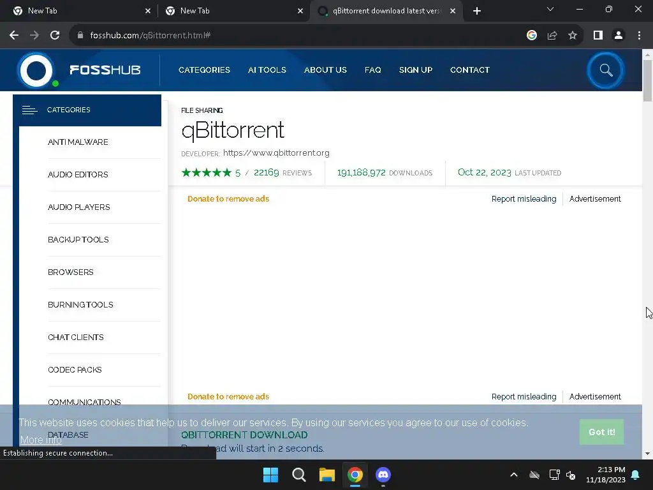
Task: Open the tab search chevron
Action: pos(550,9)
